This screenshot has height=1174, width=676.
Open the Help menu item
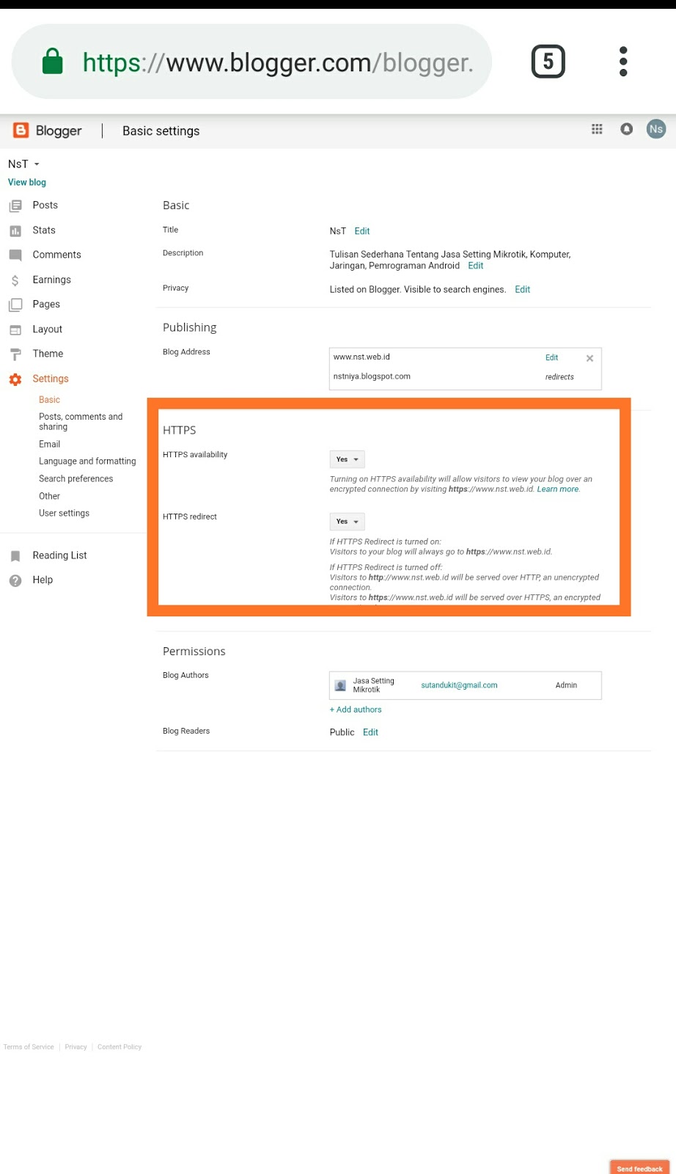tap(43, 580)
